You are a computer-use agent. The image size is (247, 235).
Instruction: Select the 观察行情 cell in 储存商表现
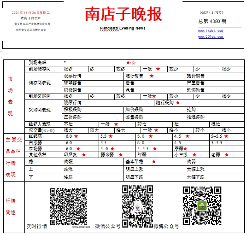(93, 76)
